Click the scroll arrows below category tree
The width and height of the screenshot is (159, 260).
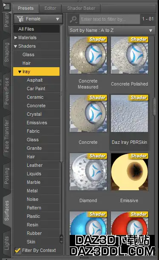(62, 239)
